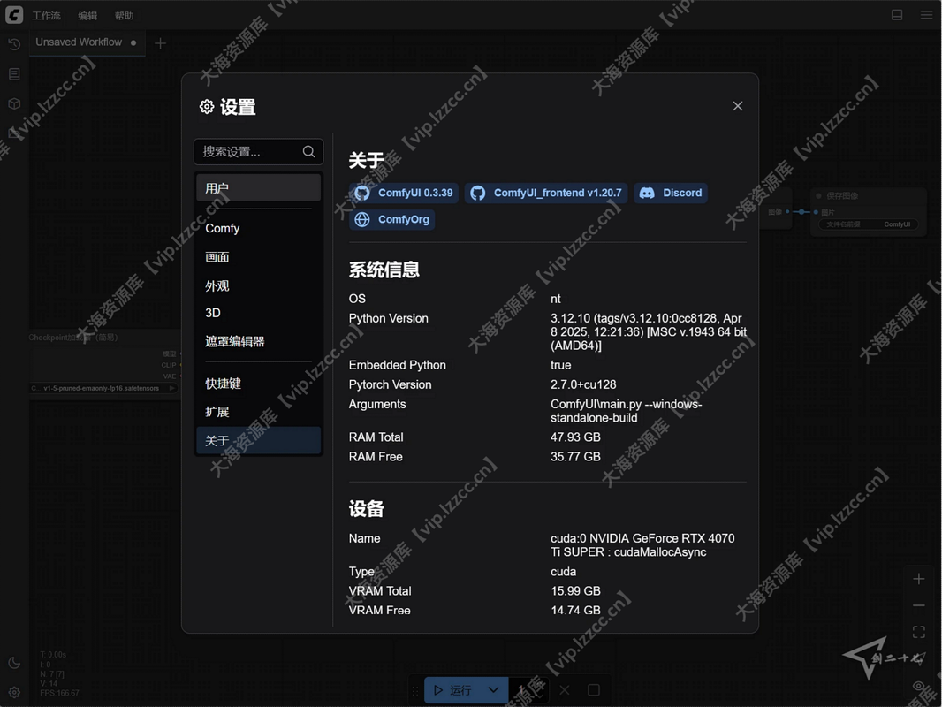Toggle link visibility eye icon
Screen dimensions: 942x707
[918, 686]
